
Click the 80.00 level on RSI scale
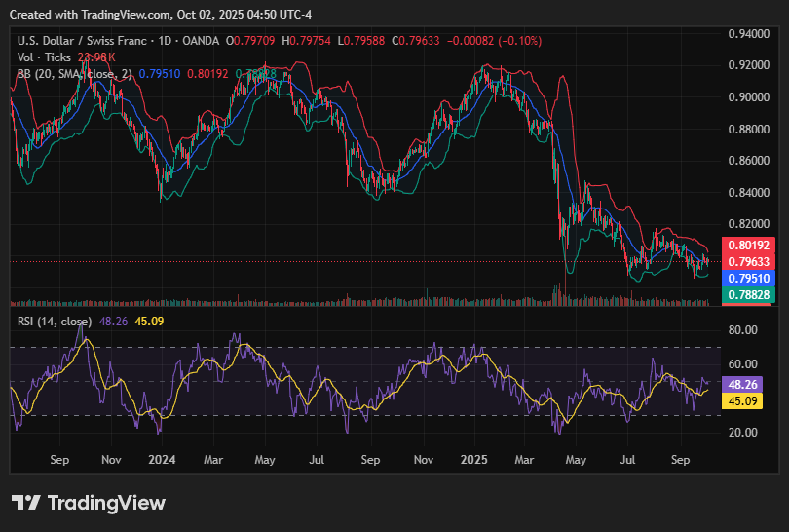(x=743, y=330)
